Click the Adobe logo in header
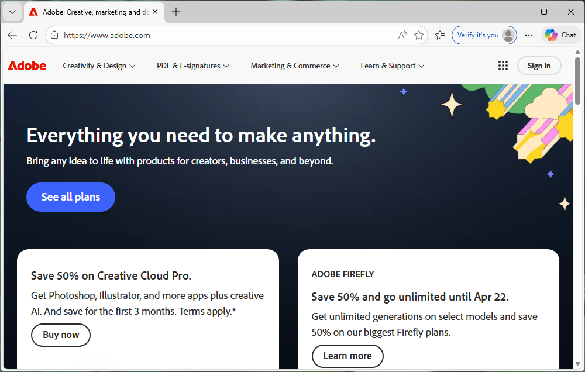585x372 pixels. click(x=27, y=66)
